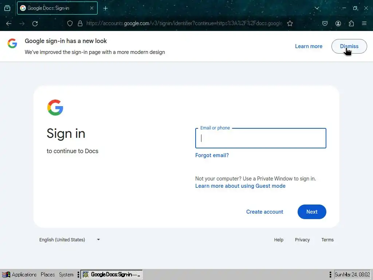The image size is (373, 280).
Task: Open the Applications menu in the panel
Action: [20, 275]
